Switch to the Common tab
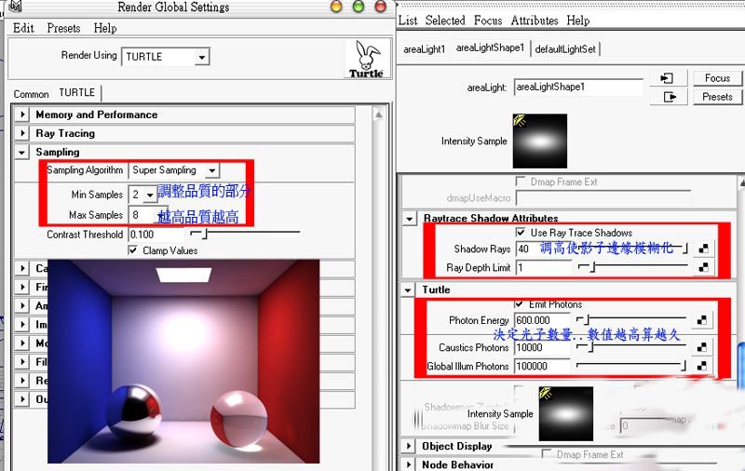Image resolution: width=745 pixels, height=471 pixels. [32, 94]
